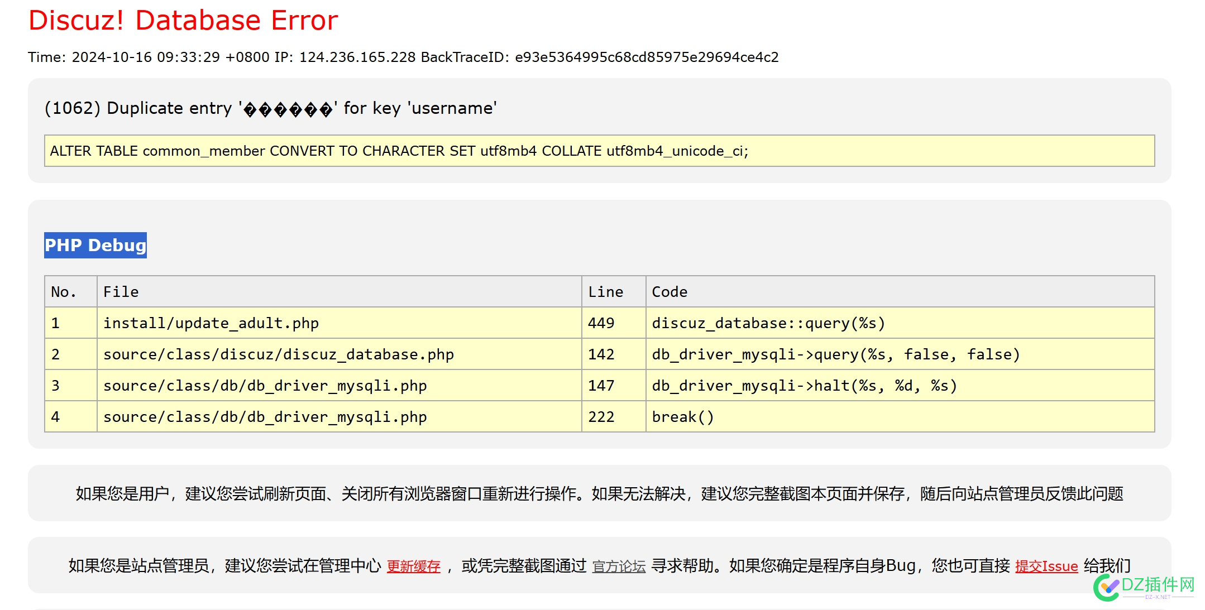Click the Line column header
The width and height of the screenshot is (1205, 610).
pos(614,291)
